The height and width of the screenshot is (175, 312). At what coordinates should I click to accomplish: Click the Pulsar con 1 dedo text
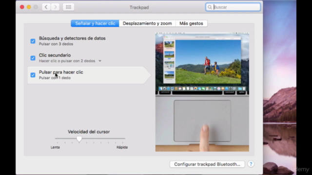click(55, 78)
